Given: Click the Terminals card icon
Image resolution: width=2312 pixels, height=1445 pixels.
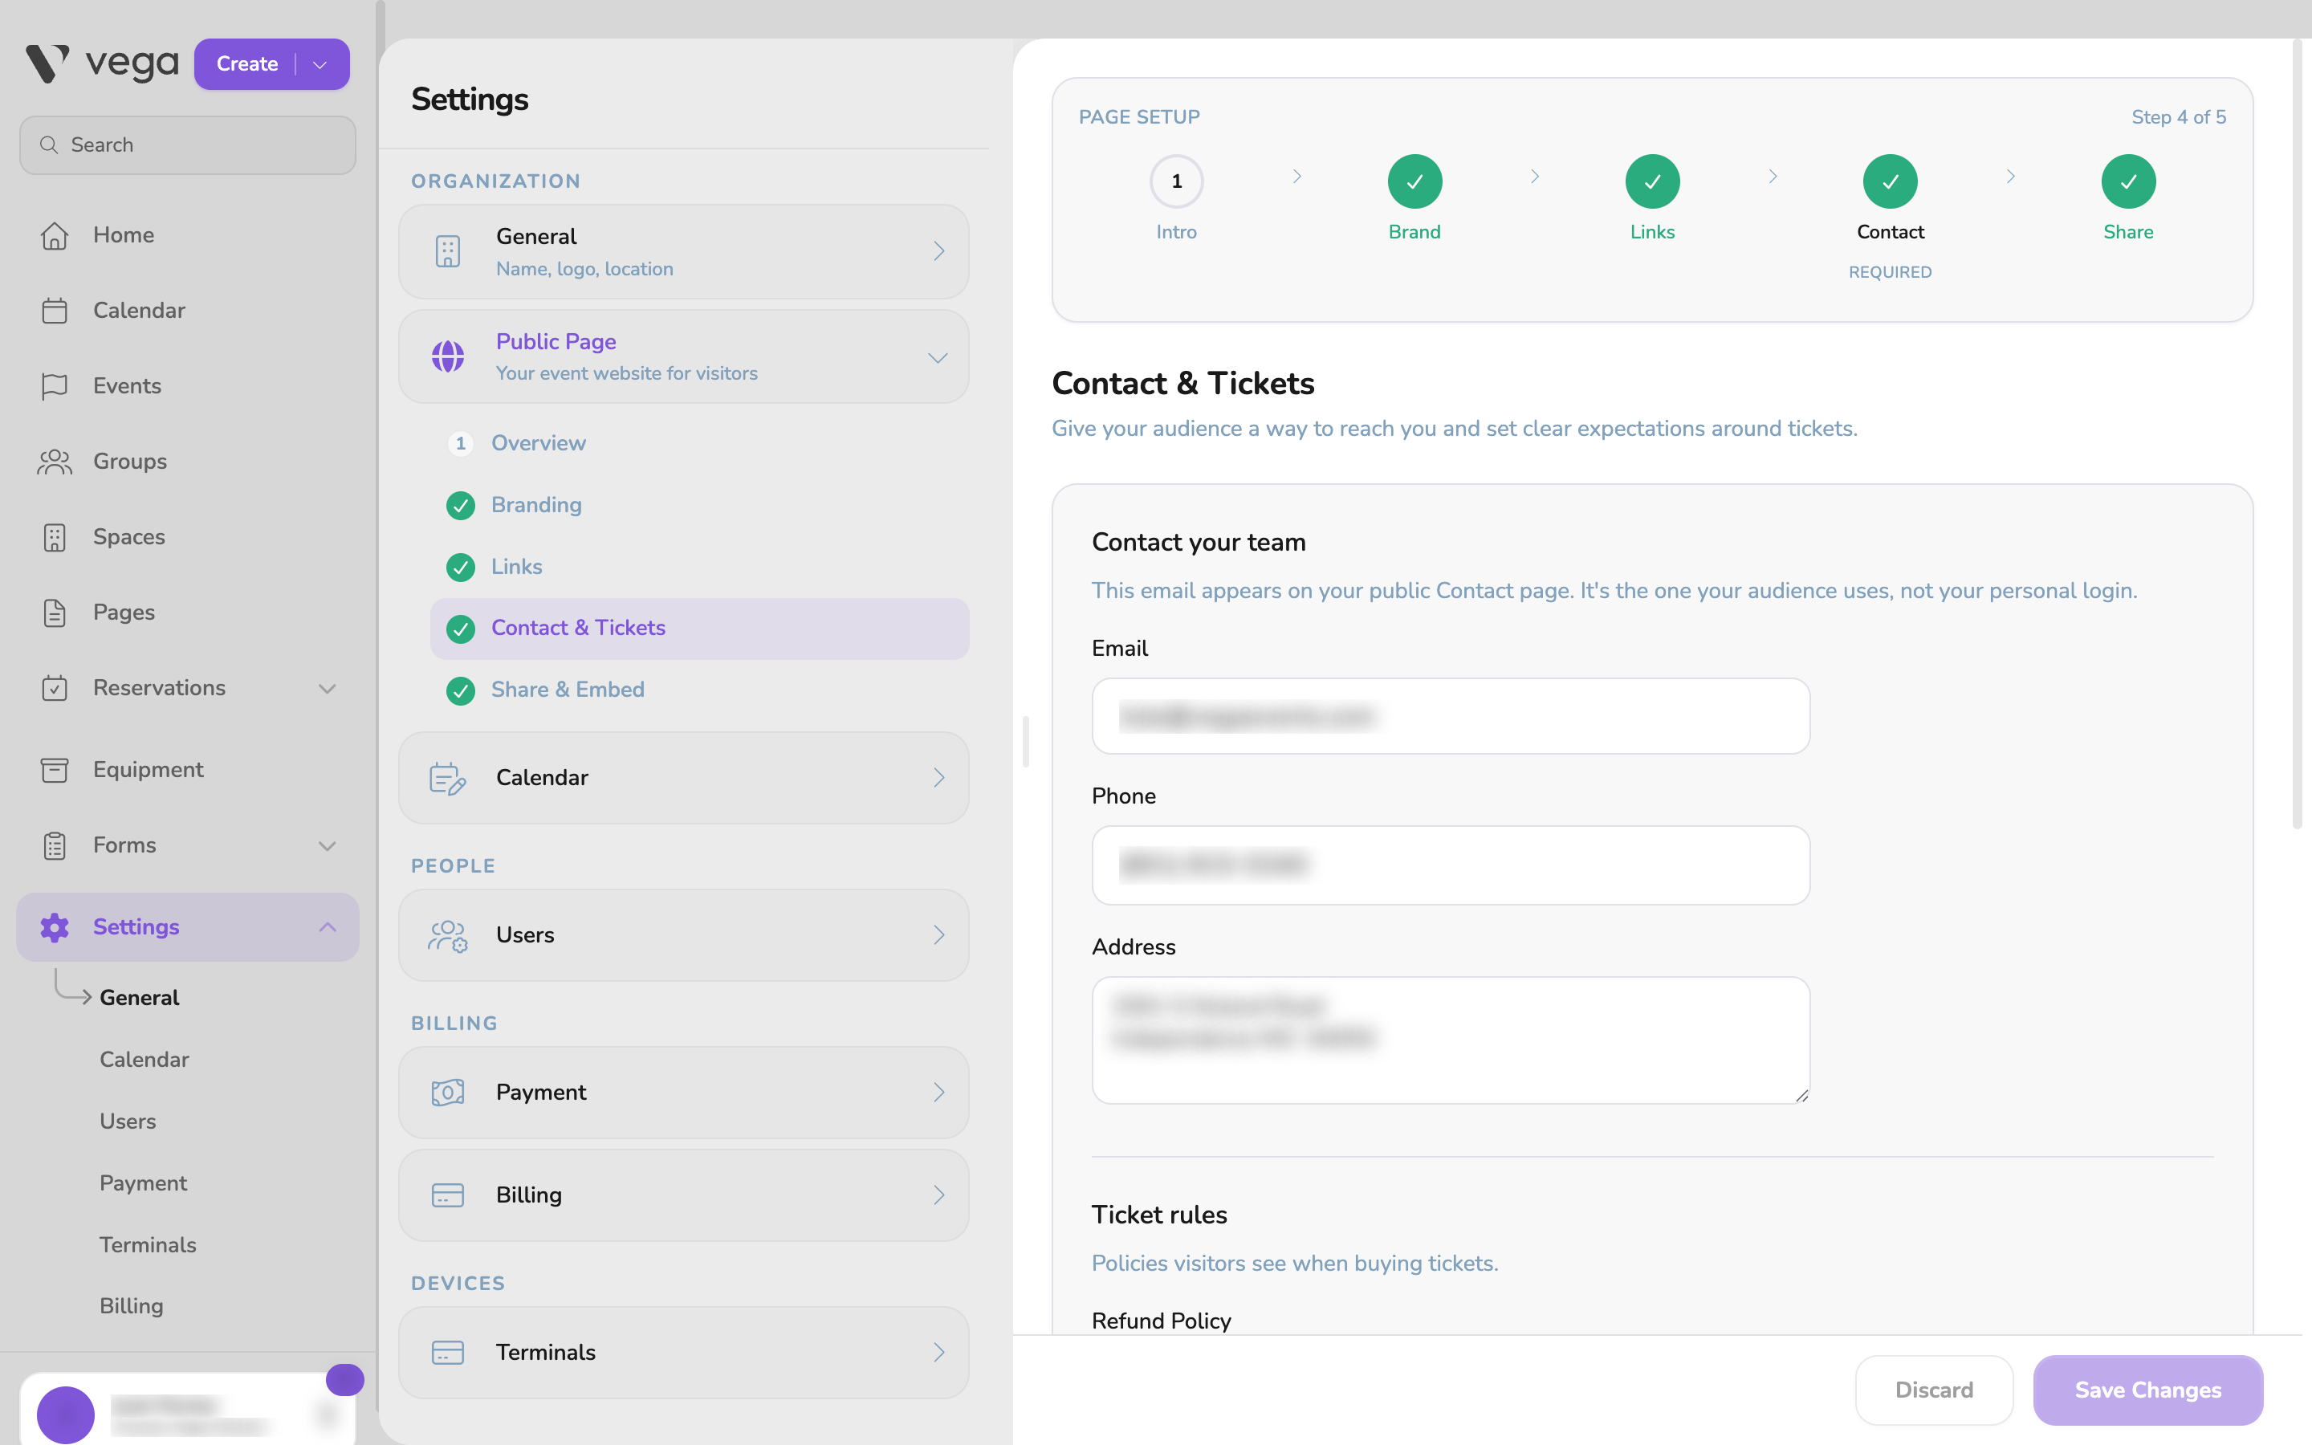Looking at the screenshot, I should point(447,1353).
